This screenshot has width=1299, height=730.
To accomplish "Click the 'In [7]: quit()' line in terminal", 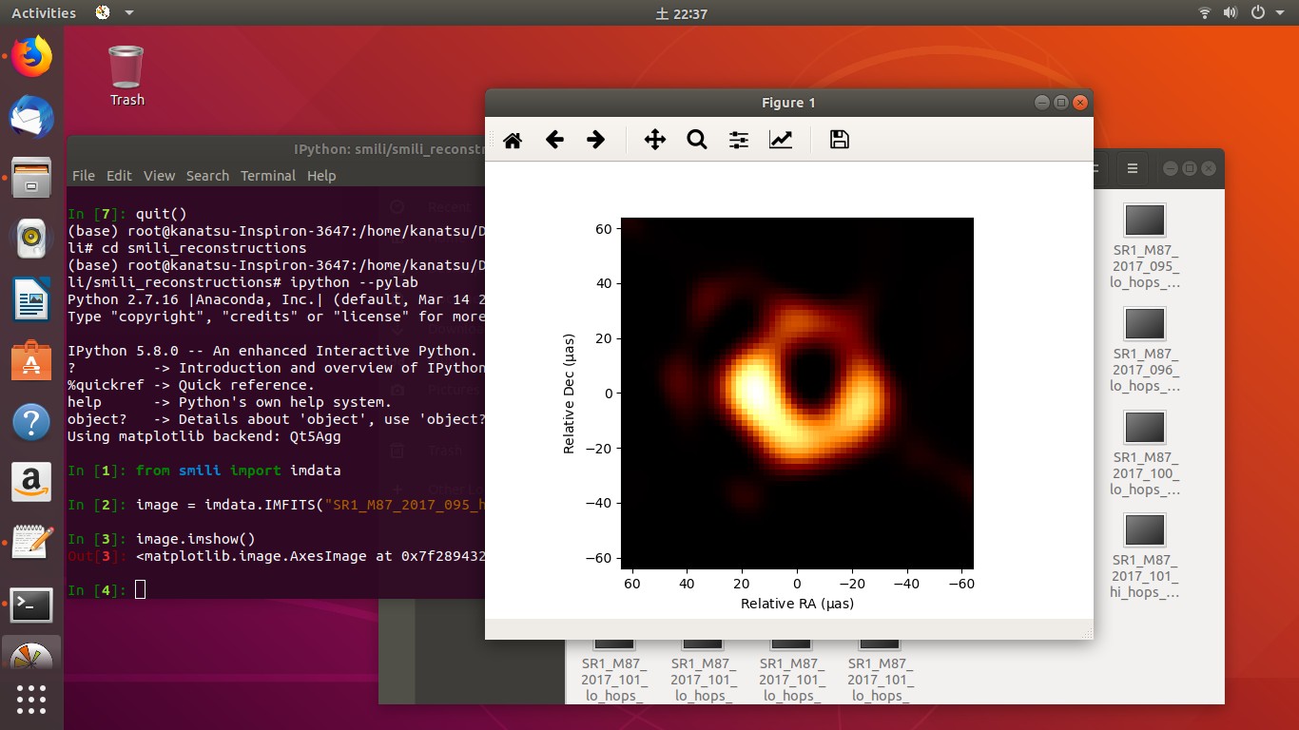I will point(127,214).
